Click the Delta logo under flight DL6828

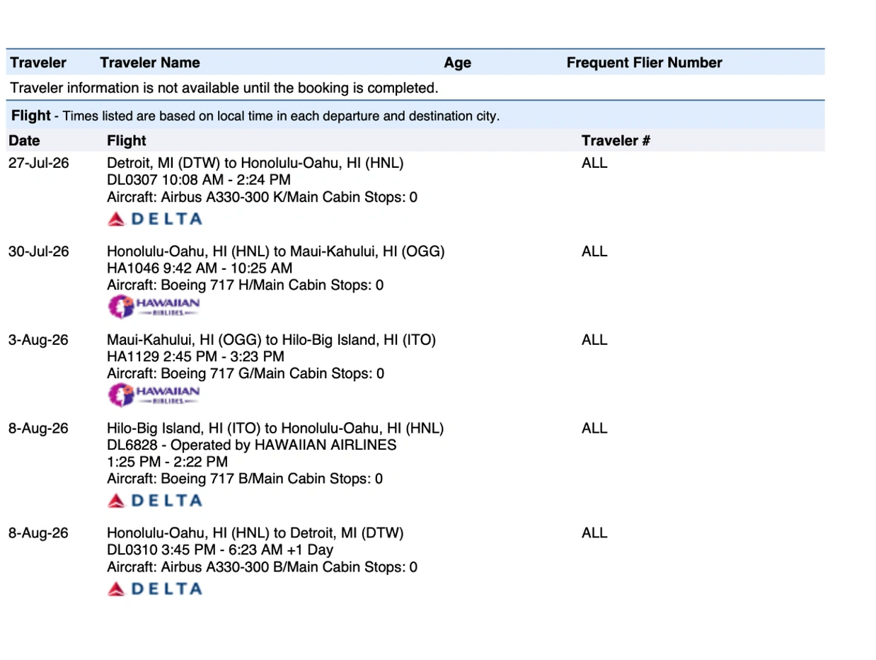155,501
